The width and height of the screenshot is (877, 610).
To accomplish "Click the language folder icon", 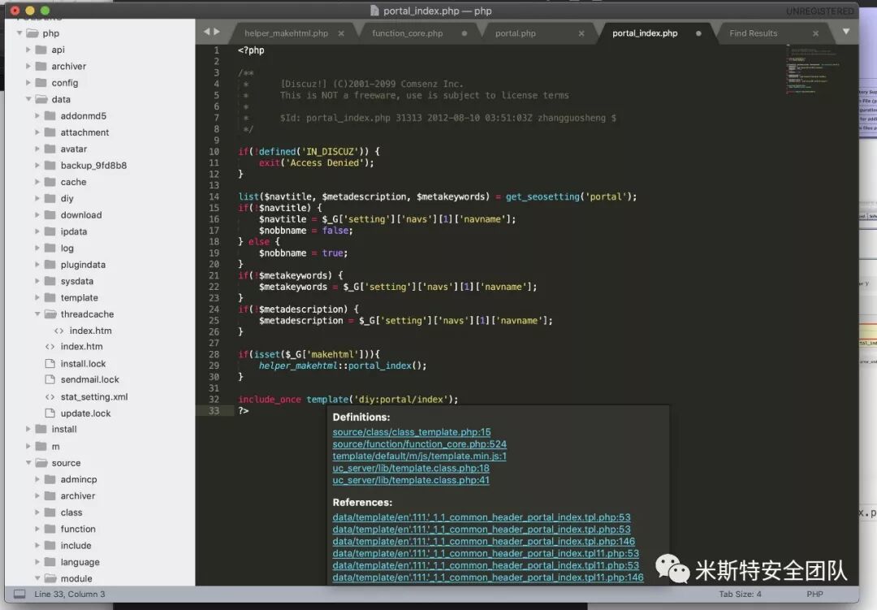I will 50,562.
